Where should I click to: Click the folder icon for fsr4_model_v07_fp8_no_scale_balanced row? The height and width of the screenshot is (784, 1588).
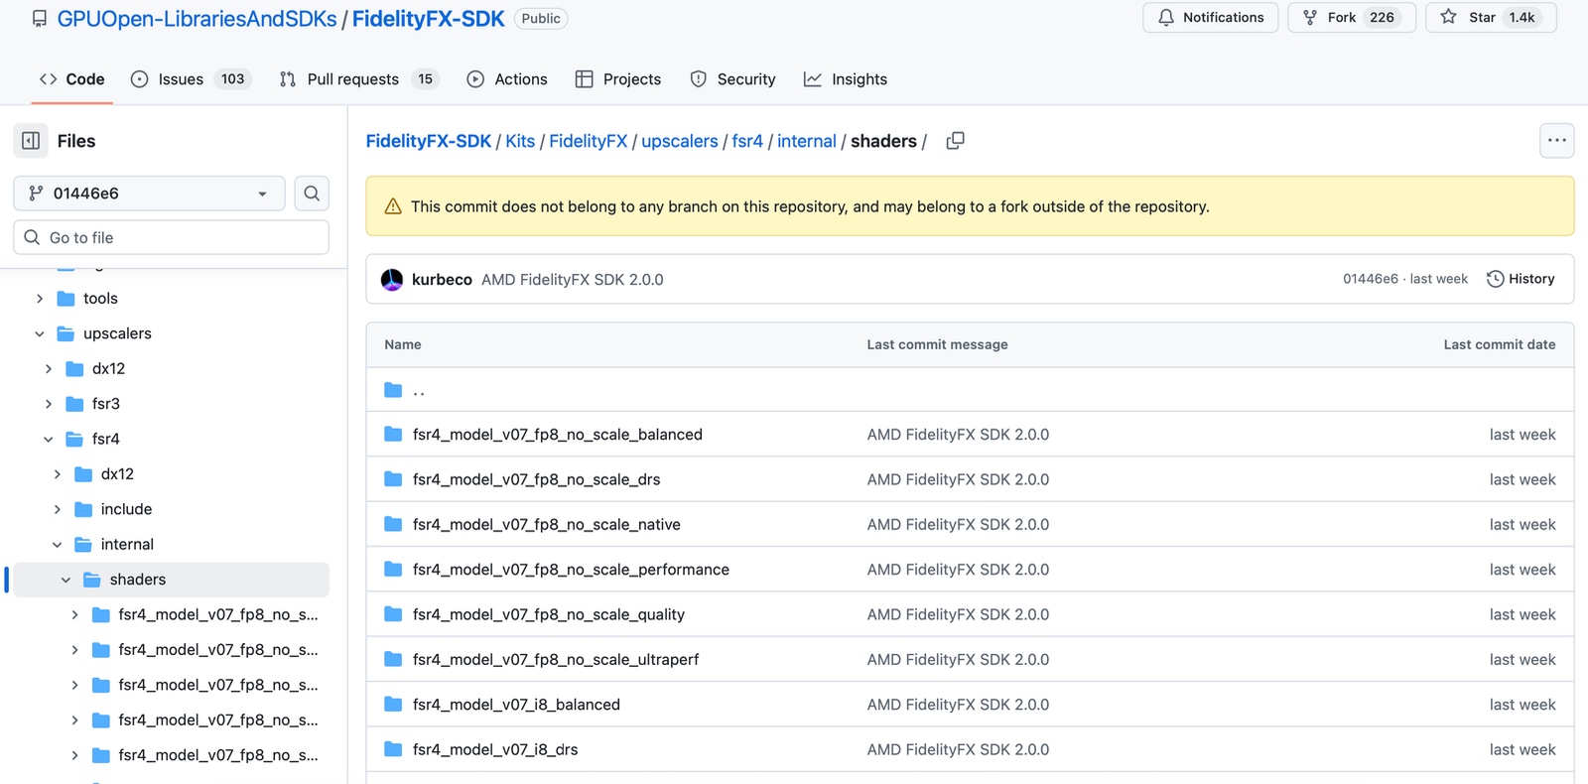(393, 435)
